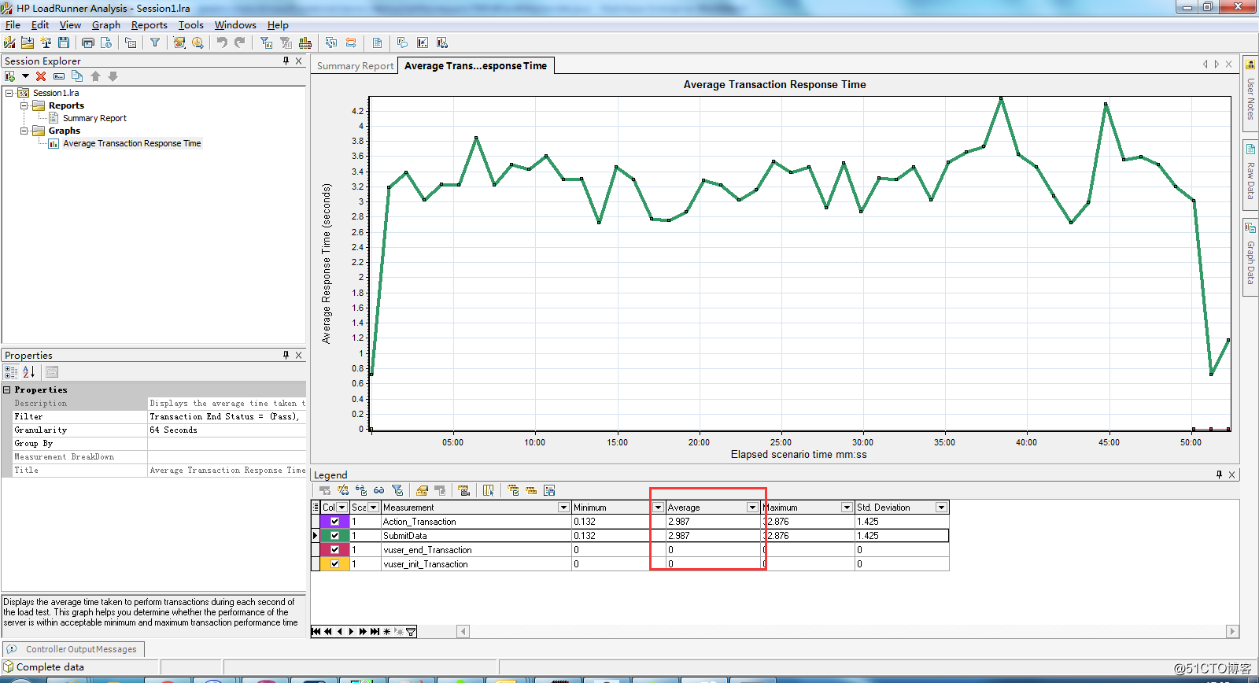
Task: Open the add graph dropdown arrow
Action: coord(25,76)
